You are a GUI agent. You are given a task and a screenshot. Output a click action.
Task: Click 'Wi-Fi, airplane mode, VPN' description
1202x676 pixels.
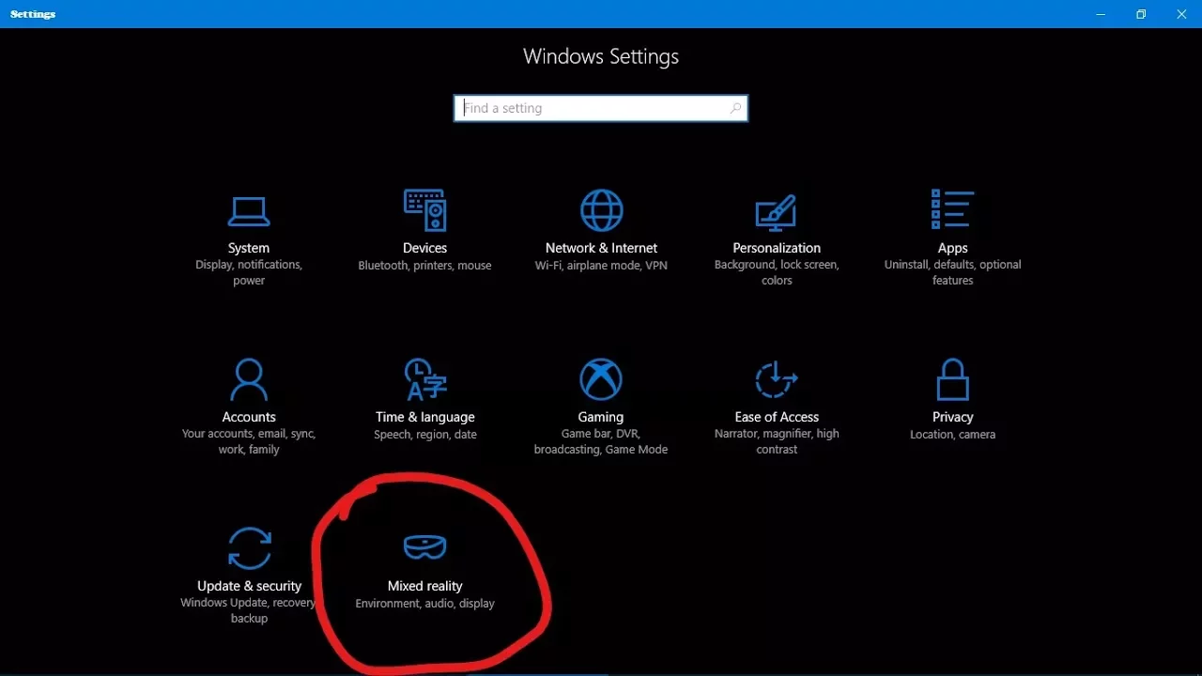pos(601,266)
